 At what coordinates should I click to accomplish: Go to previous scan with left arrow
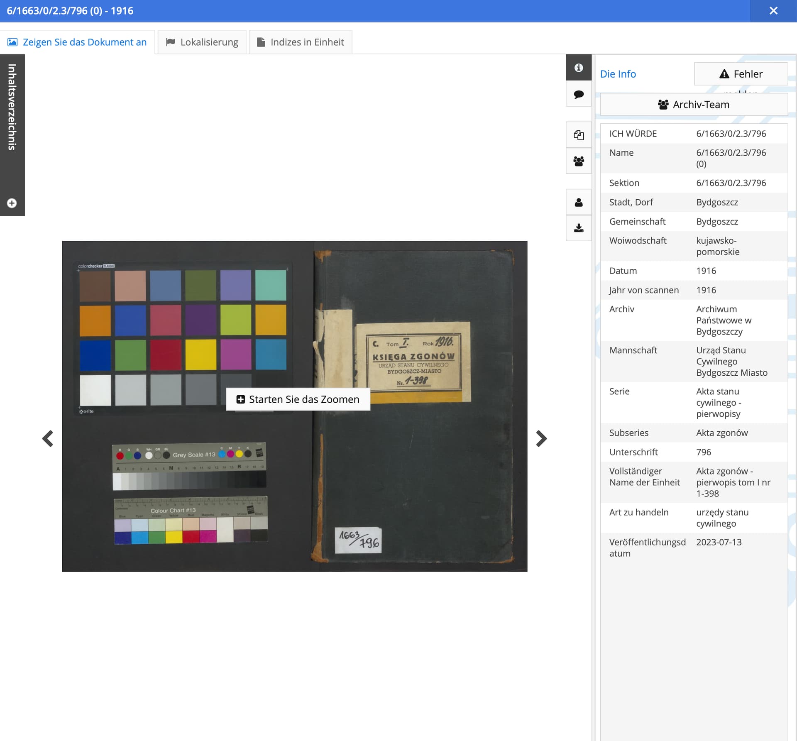click(x=48, y=438)
